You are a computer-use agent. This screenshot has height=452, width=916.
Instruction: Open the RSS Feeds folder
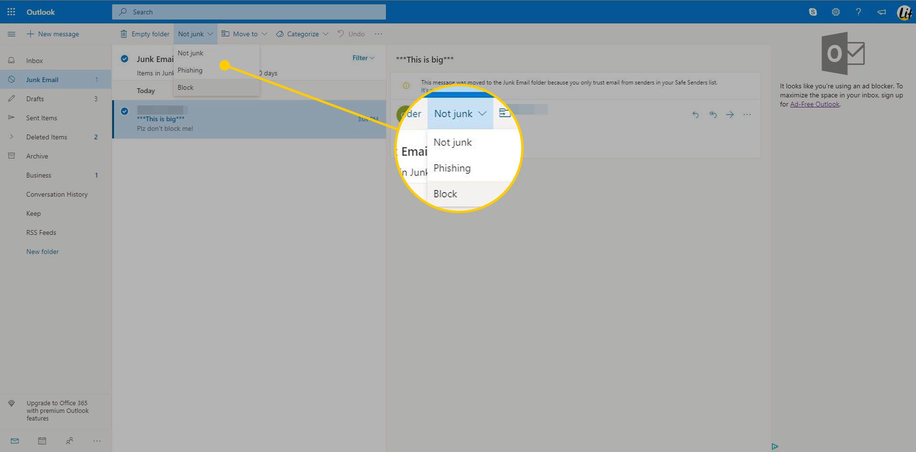56,232
